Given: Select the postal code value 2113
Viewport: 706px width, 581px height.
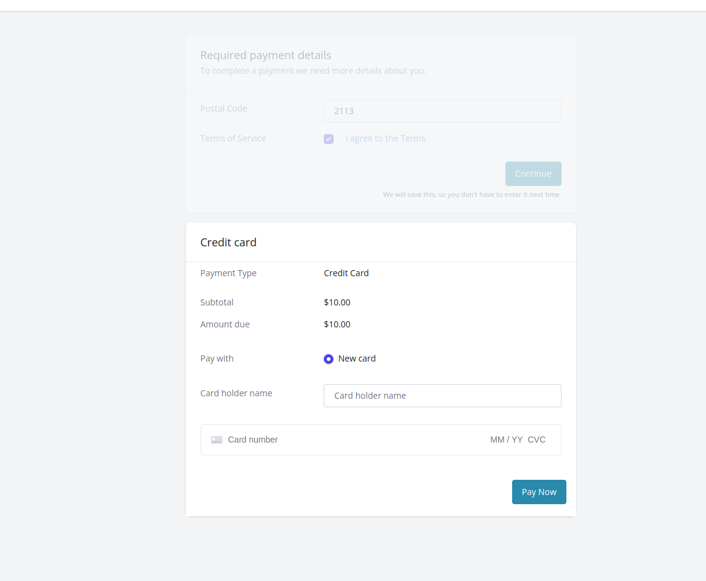Looking at the screenshot, I should click(x=344, y=111).
